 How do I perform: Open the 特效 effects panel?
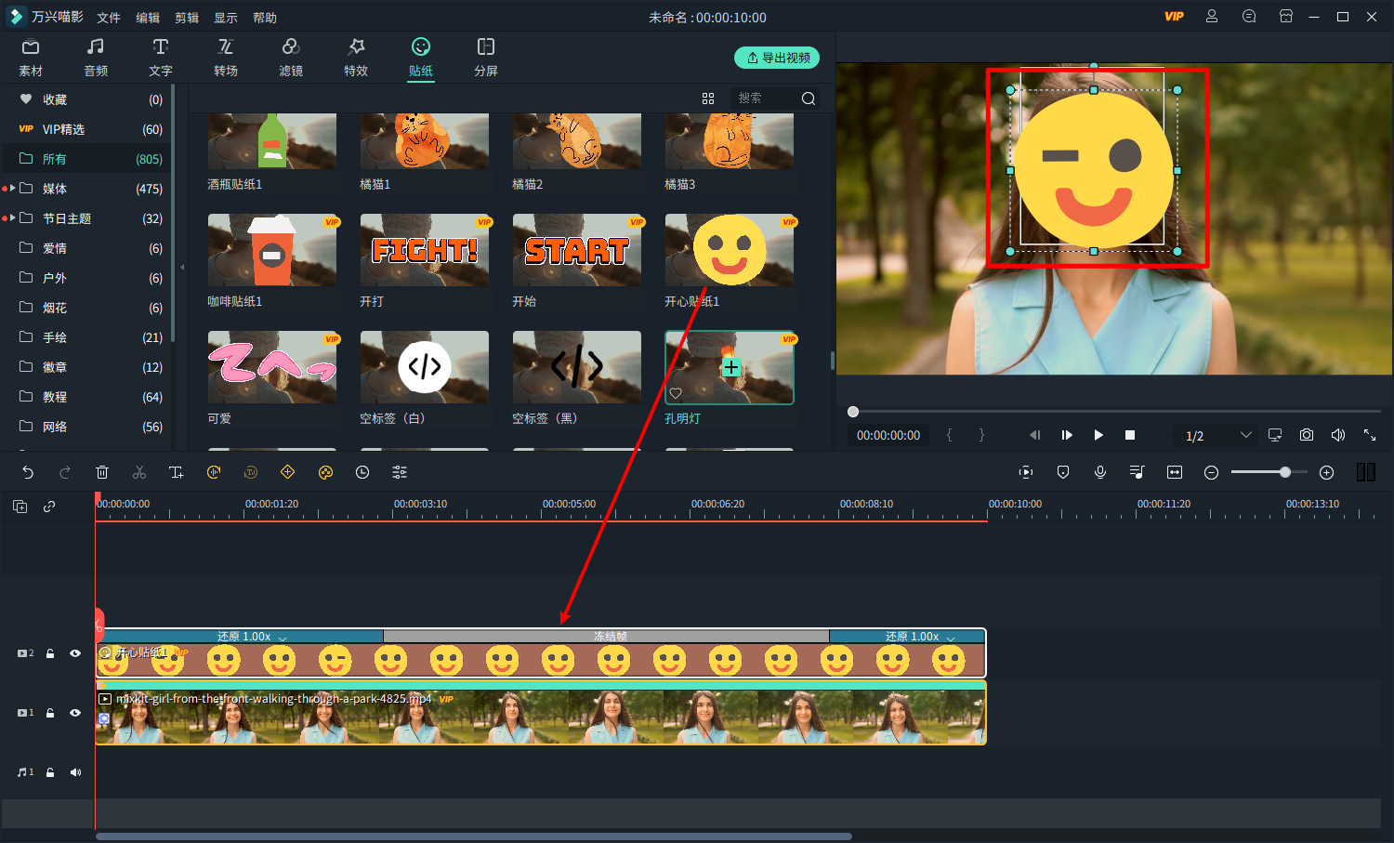pos(356,57)
